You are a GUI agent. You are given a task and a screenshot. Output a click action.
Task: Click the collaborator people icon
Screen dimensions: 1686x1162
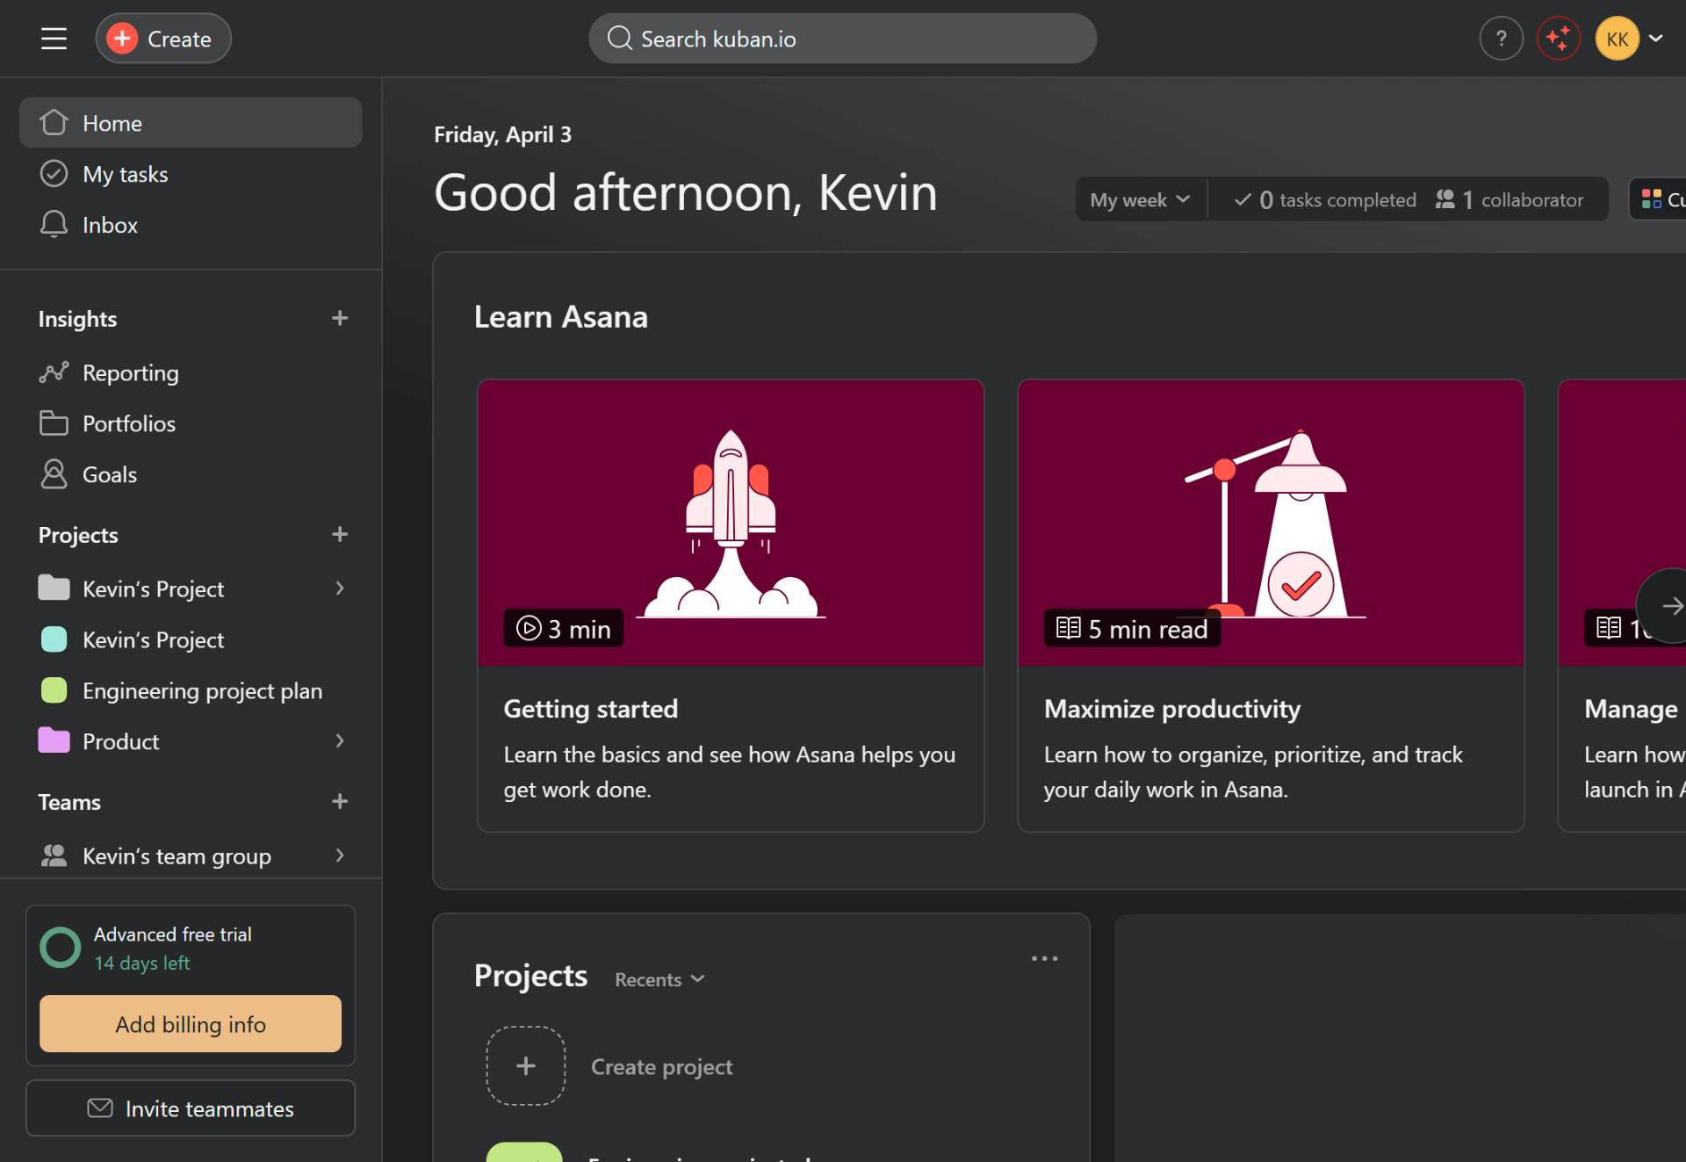(x=1445, y=199)
